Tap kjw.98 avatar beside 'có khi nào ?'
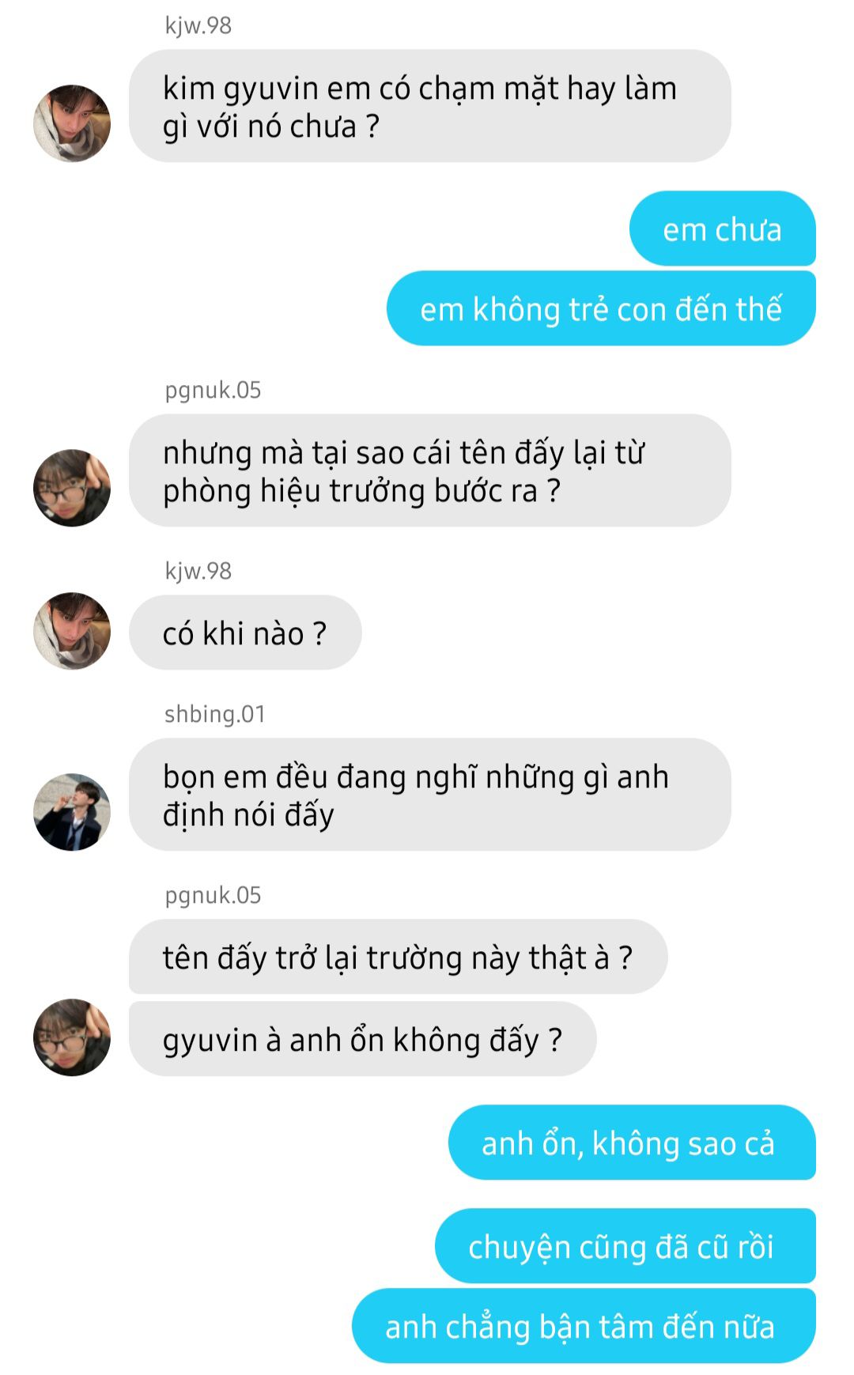Screen dimensions: 854x1375 coord(72,631)
